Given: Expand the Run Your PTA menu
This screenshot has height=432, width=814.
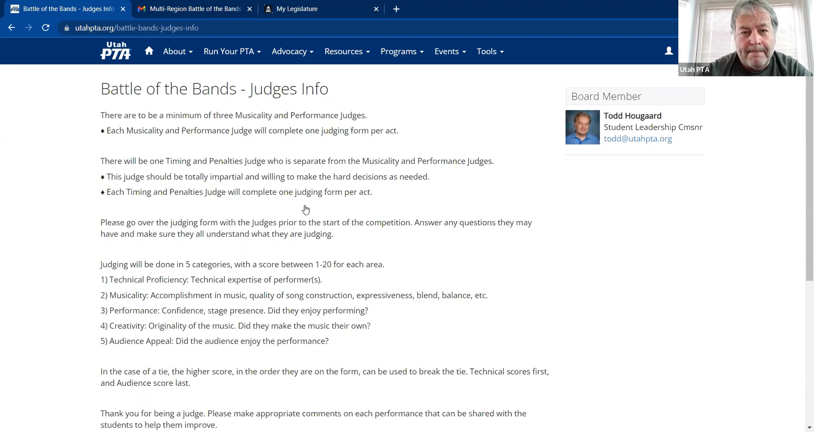Looking at the screenshot, I should point(232,52).
